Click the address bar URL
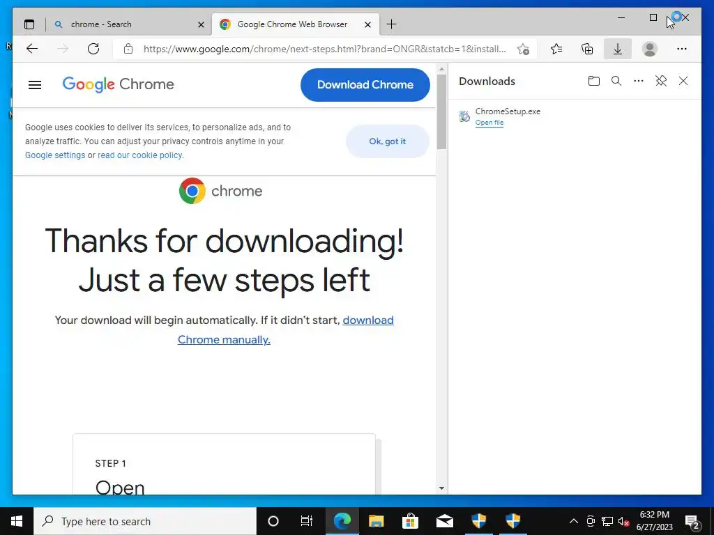The height and width of the screenshot is (535, 714). (324, 49)
